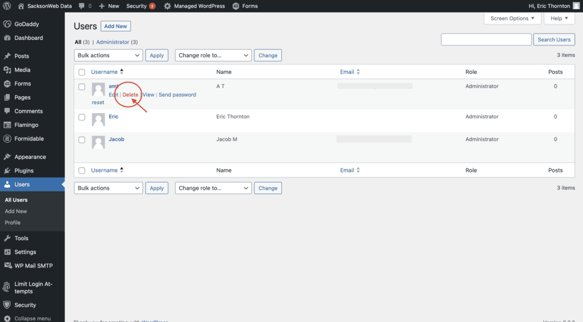This screenshot has width=583, height=322.
Task: Click View link for user amt
Action: [149, 94]
